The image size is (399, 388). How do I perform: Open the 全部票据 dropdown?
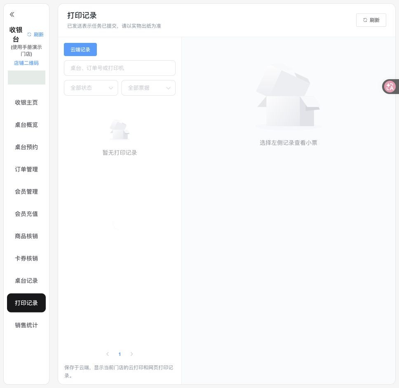(x=148, y=88)
